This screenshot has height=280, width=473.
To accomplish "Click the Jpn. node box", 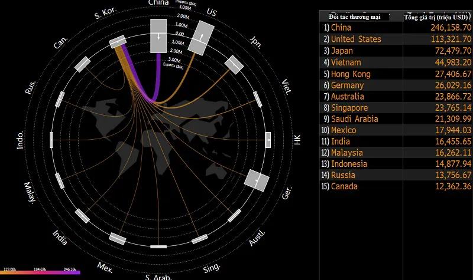I will pos(234,65).
